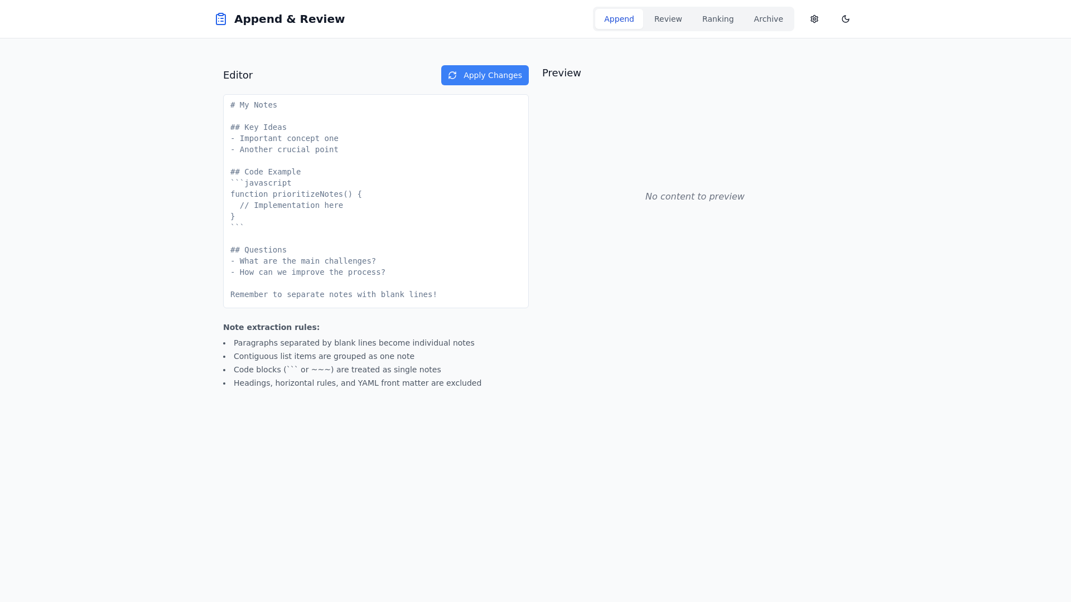This screenshot has width=1071, height=602.
Task: Click the '## Questions' line
Action: click(x=258, y=250)
